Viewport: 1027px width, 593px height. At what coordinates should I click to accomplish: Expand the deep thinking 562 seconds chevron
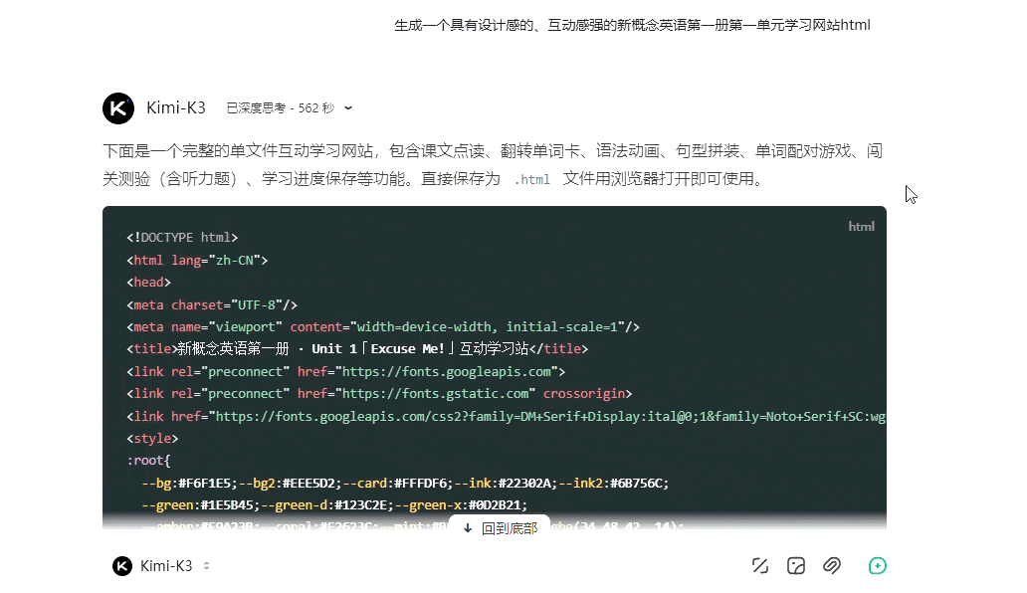348,108
